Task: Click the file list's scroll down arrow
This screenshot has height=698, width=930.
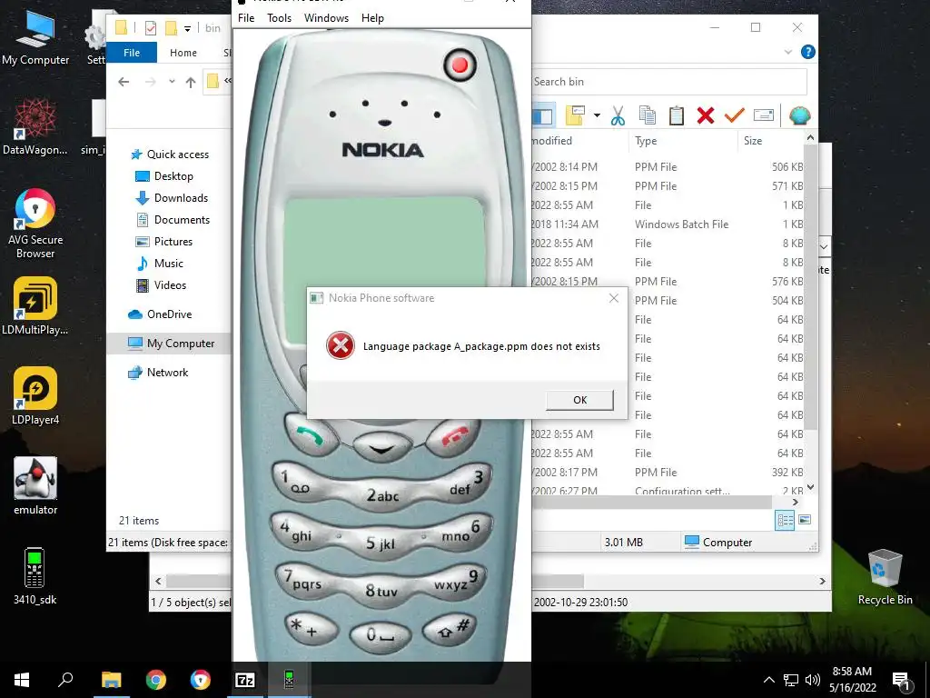Action: (810, 487)
